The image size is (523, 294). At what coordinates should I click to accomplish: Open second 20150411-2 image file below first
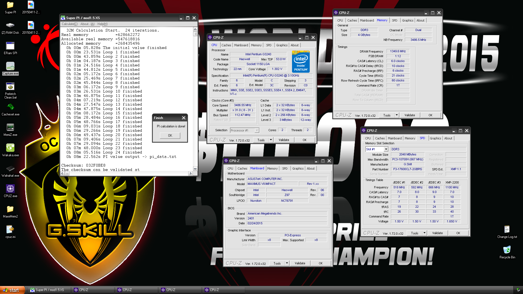(x=31, y=28)
